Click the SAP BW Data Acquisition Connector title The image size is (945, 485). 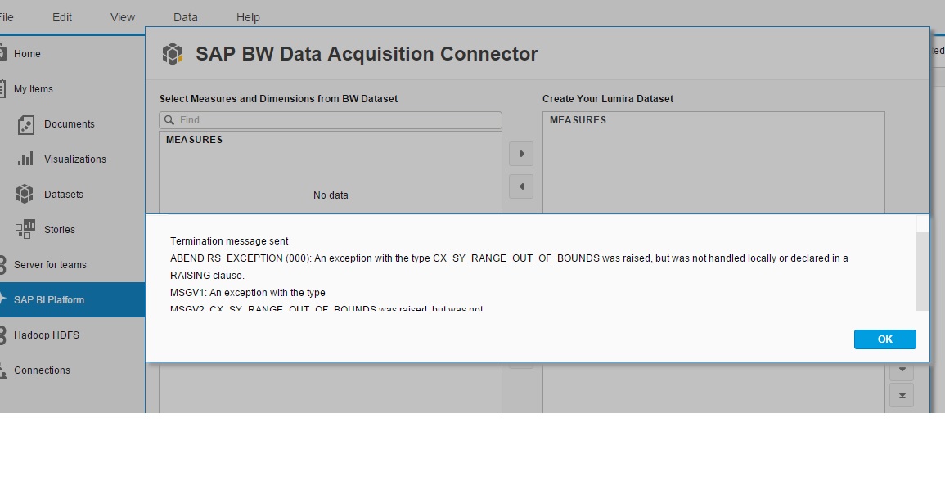367,54
